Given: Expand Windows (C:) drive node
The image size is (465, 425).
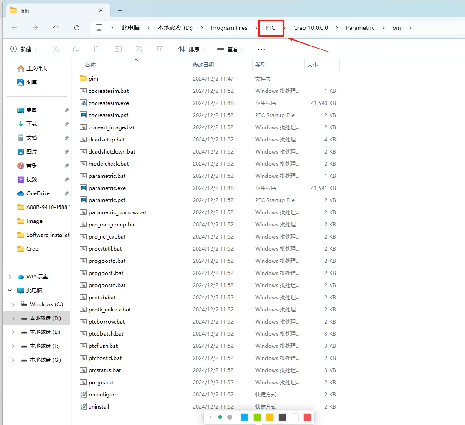Looking at the screenshot, I should [x=13, y=304].
